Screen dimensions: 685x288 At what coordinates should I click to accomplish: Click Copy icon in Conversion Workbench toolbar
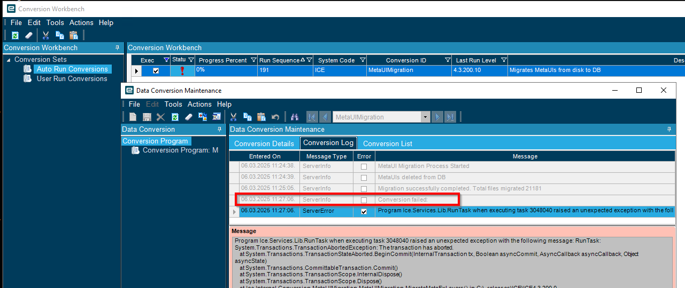tap(60, 35)
